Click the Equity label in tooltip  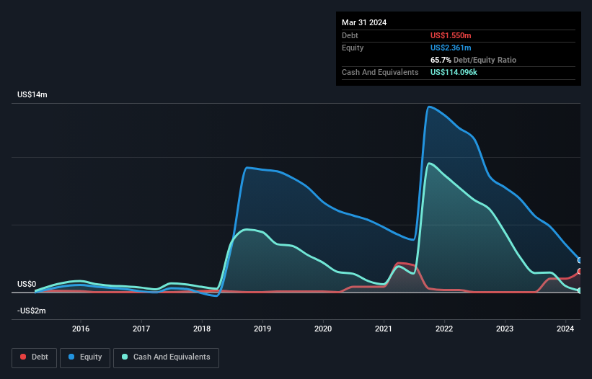(353, 48)
